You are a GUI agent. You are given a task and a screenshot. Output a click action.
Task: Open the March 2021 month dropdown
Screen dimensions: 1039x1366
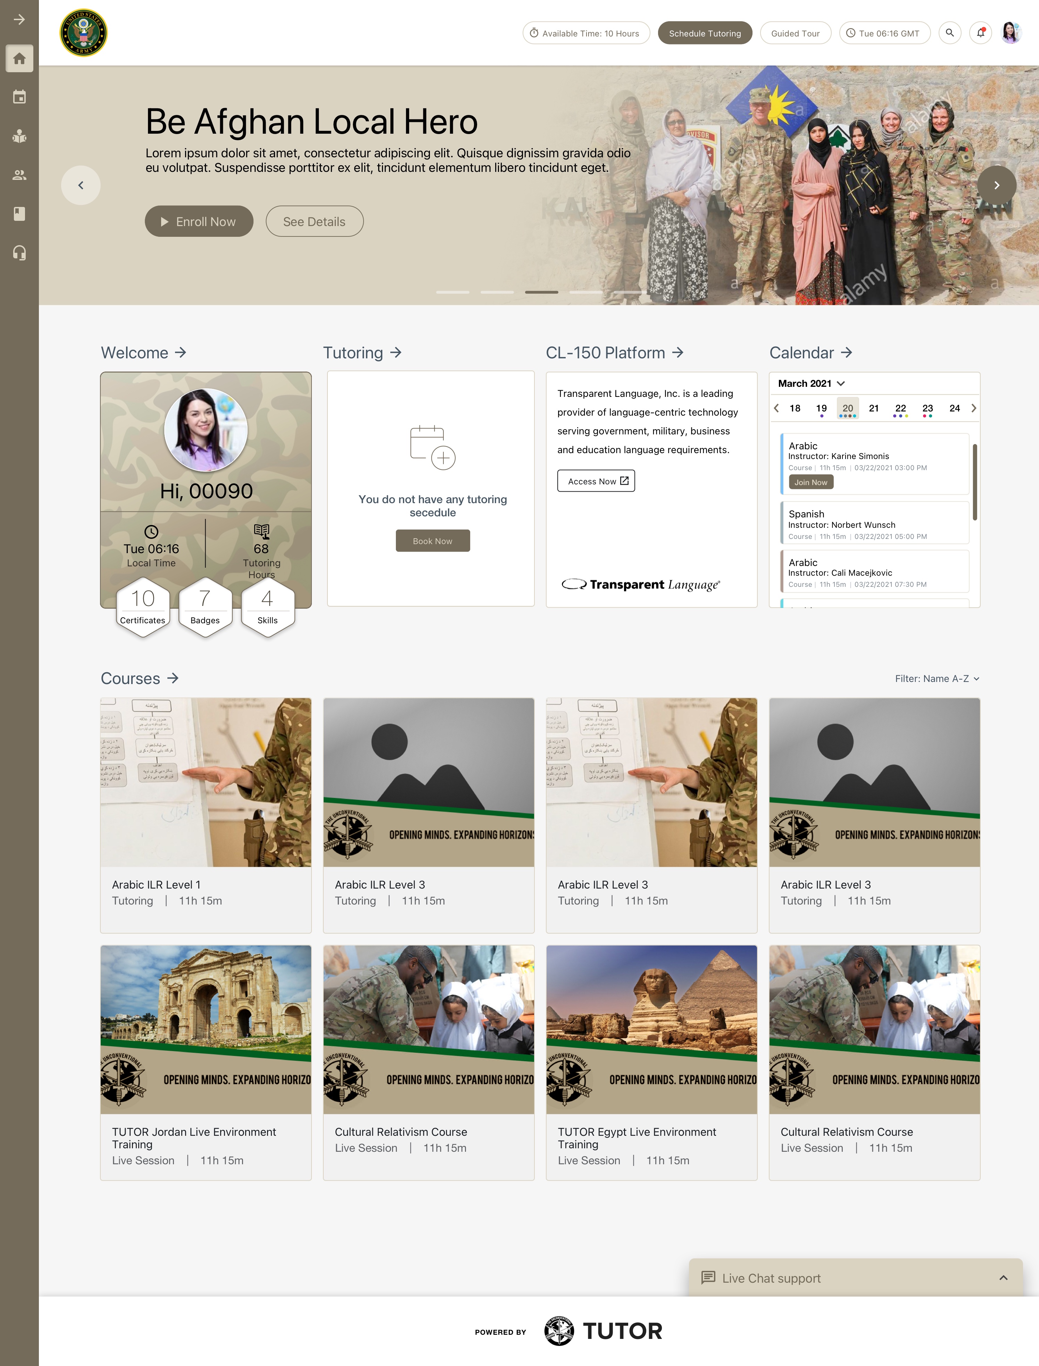(812, 383)
